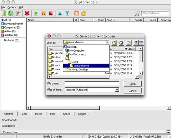Switch dialog to list view icon
The width and height of the screenshot is (171, 138).
click(x=136, y=43)
